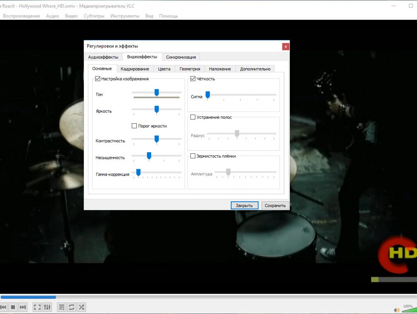The height and width of the screenshot is (314, 417).
Task: Open the Дополнительно sub-tab
Action: 255,69
